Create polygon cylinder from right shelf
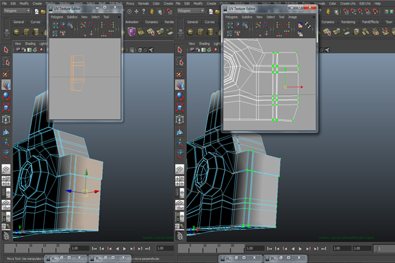This screenshot has height=263, width=395. 210,32
